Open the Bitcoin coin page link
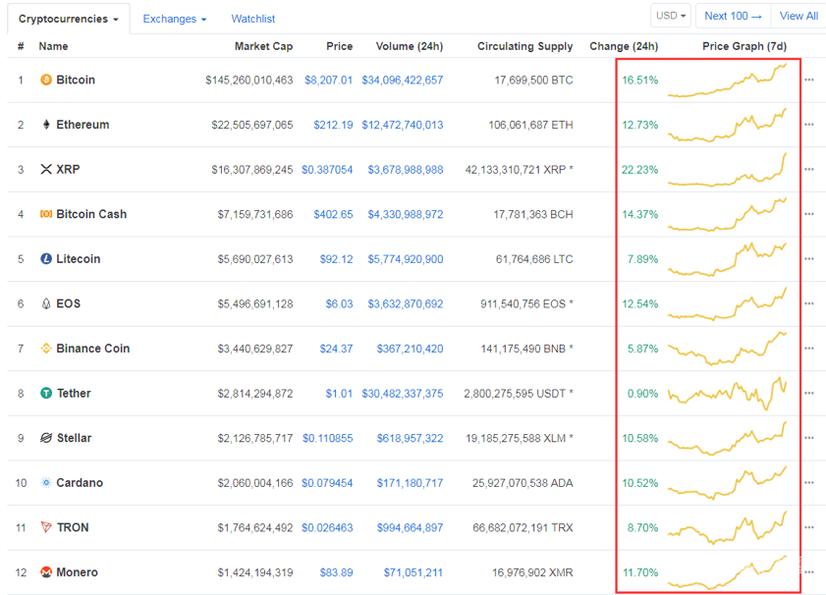This screenshot has width=826, height=595. click(76, 80)
